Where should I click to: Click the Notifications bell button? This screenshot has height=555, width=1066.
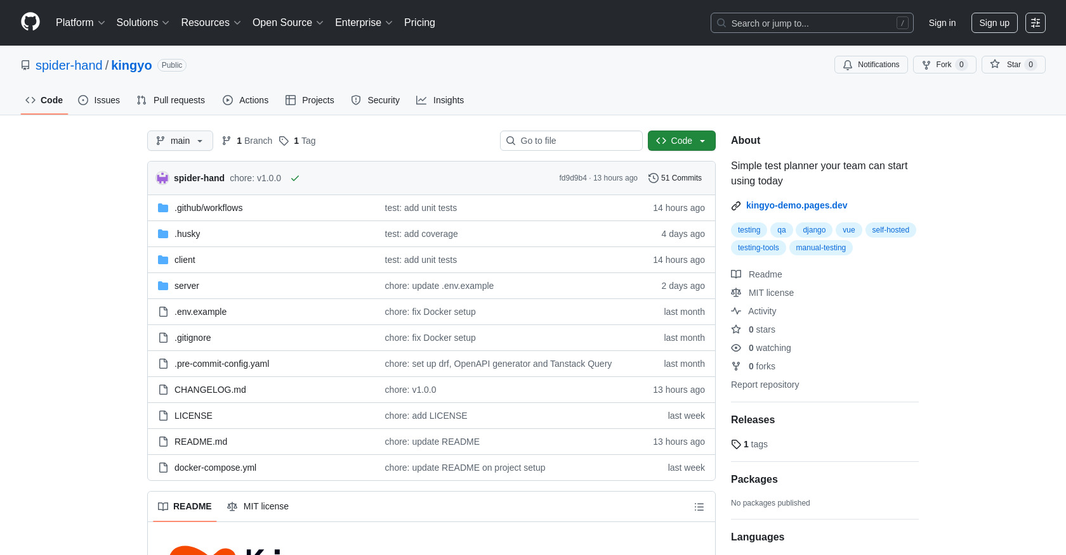pos(871,65)
